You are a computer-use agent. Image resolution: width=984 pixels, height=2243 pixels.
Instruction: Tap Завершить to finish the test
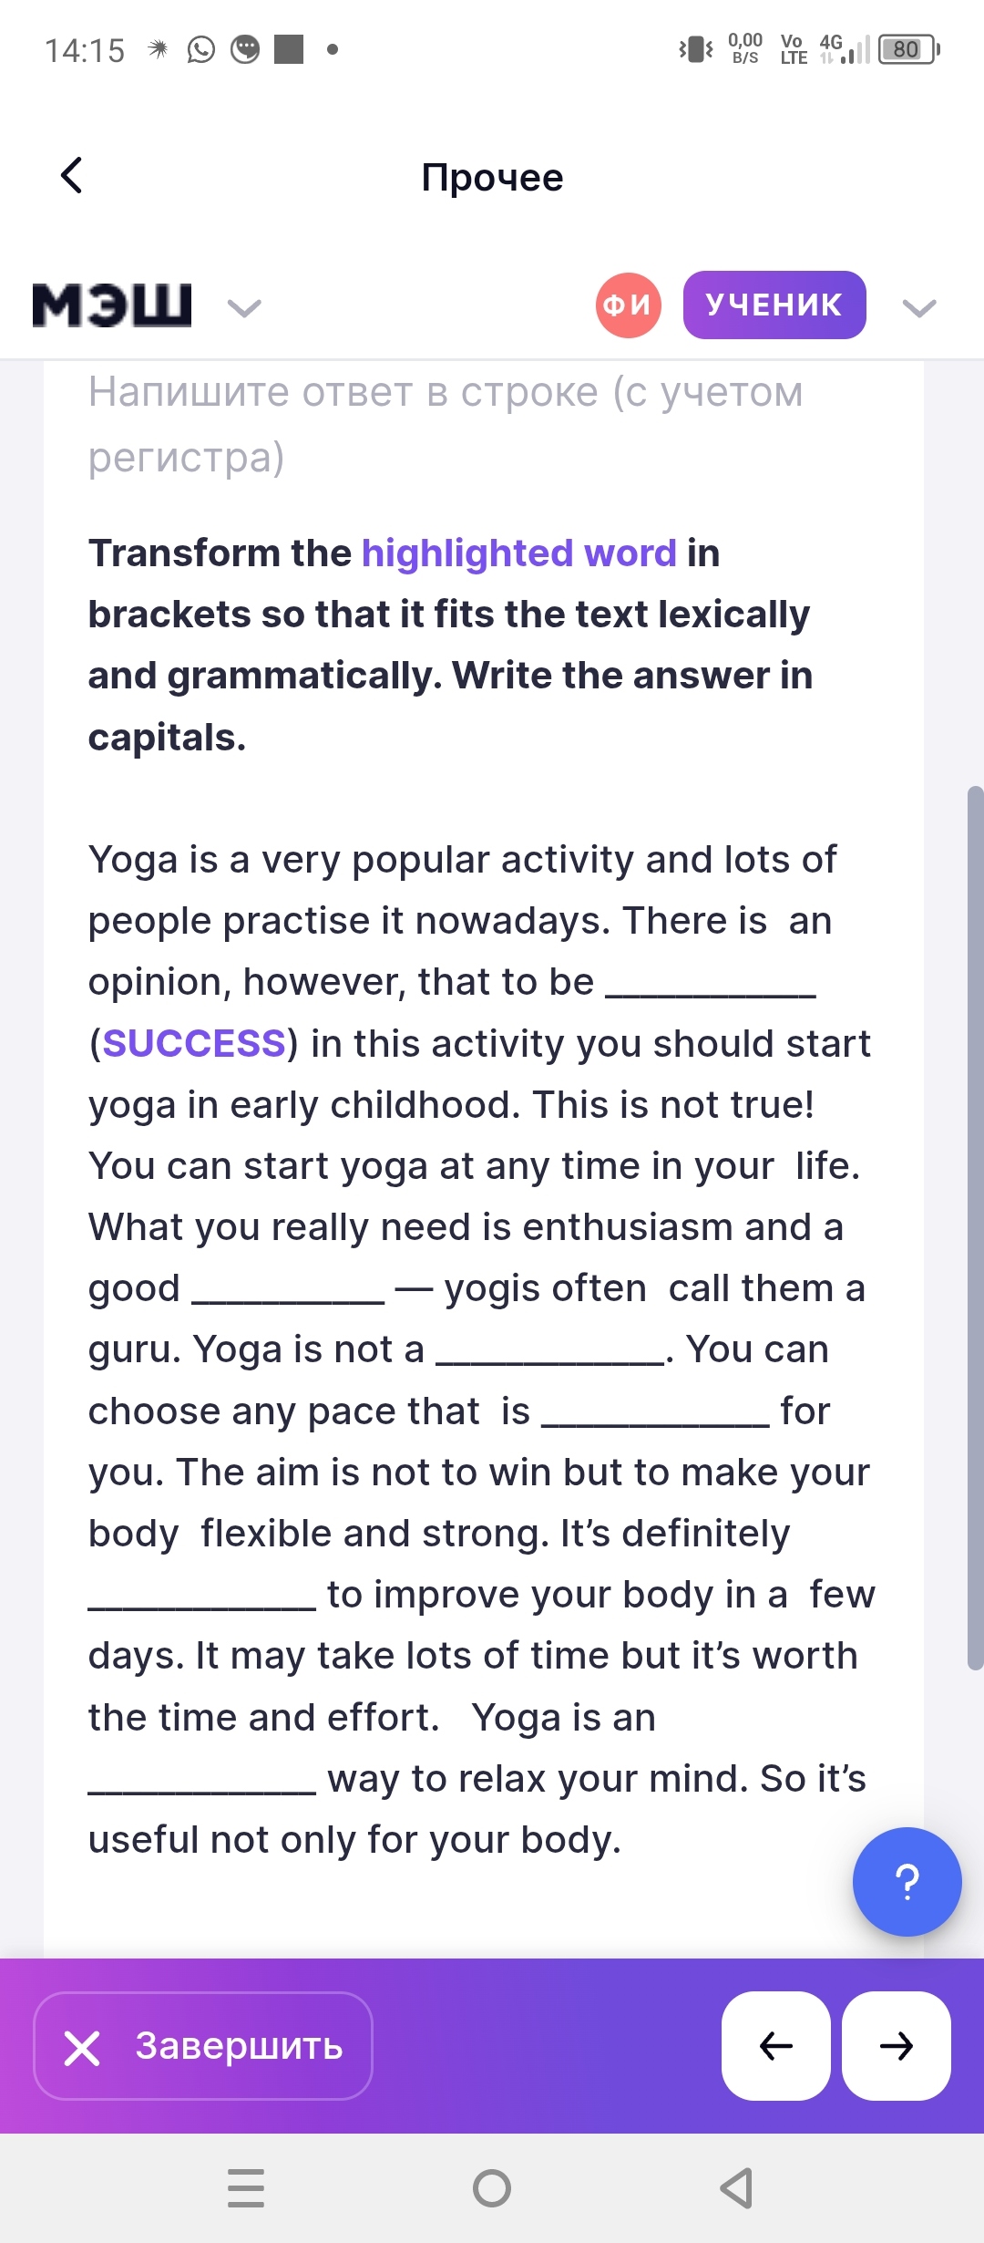(x=203, y=2045)
